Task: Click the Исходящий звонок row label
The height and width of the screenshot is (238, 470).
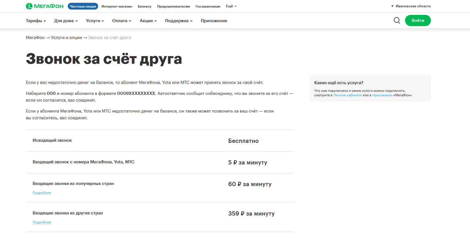Action: [52, 140]
